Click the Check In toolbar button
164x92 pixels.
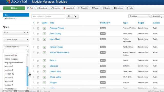83,8
